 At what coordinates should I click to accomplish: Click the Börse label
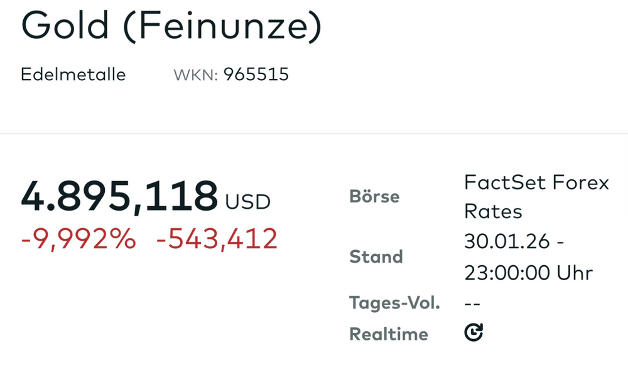point(374,196)
